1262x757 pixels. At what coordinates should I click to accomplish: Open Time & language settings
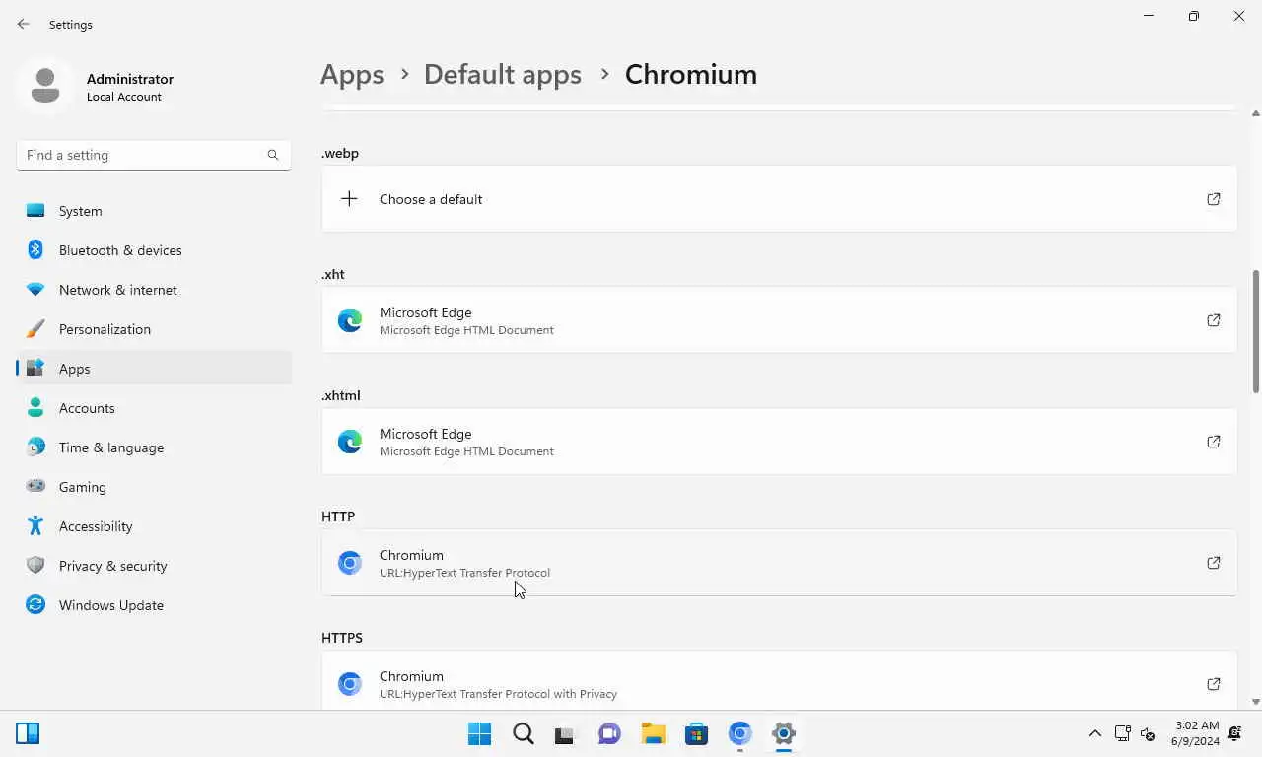[x=154, y=447]
